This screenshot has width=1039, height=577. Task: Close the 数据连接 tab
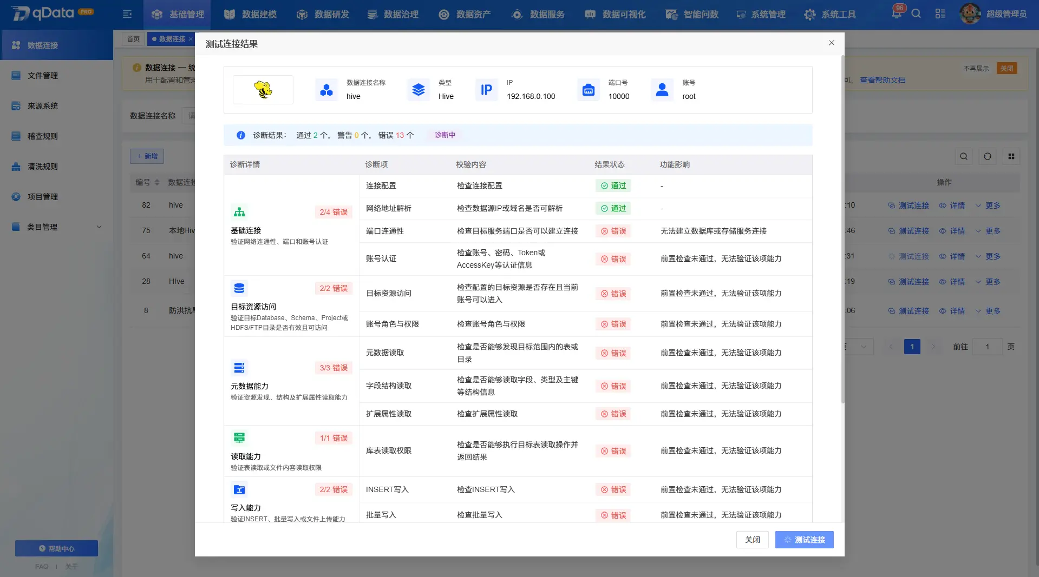click(191, 39)
